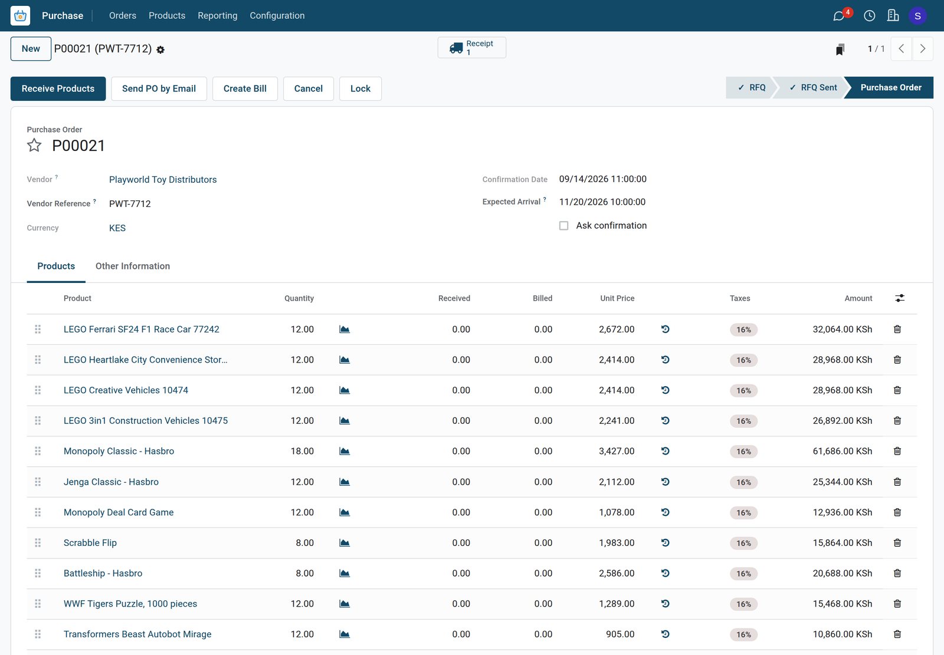Click the gear actions icon beside P00021

160,50
